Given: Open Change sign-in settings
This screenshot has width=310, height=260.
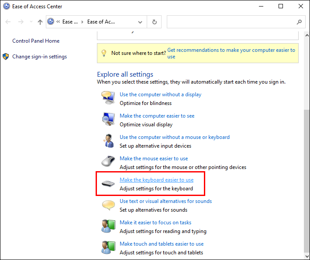Looking at the screenshot, I should tap(40, 57).
